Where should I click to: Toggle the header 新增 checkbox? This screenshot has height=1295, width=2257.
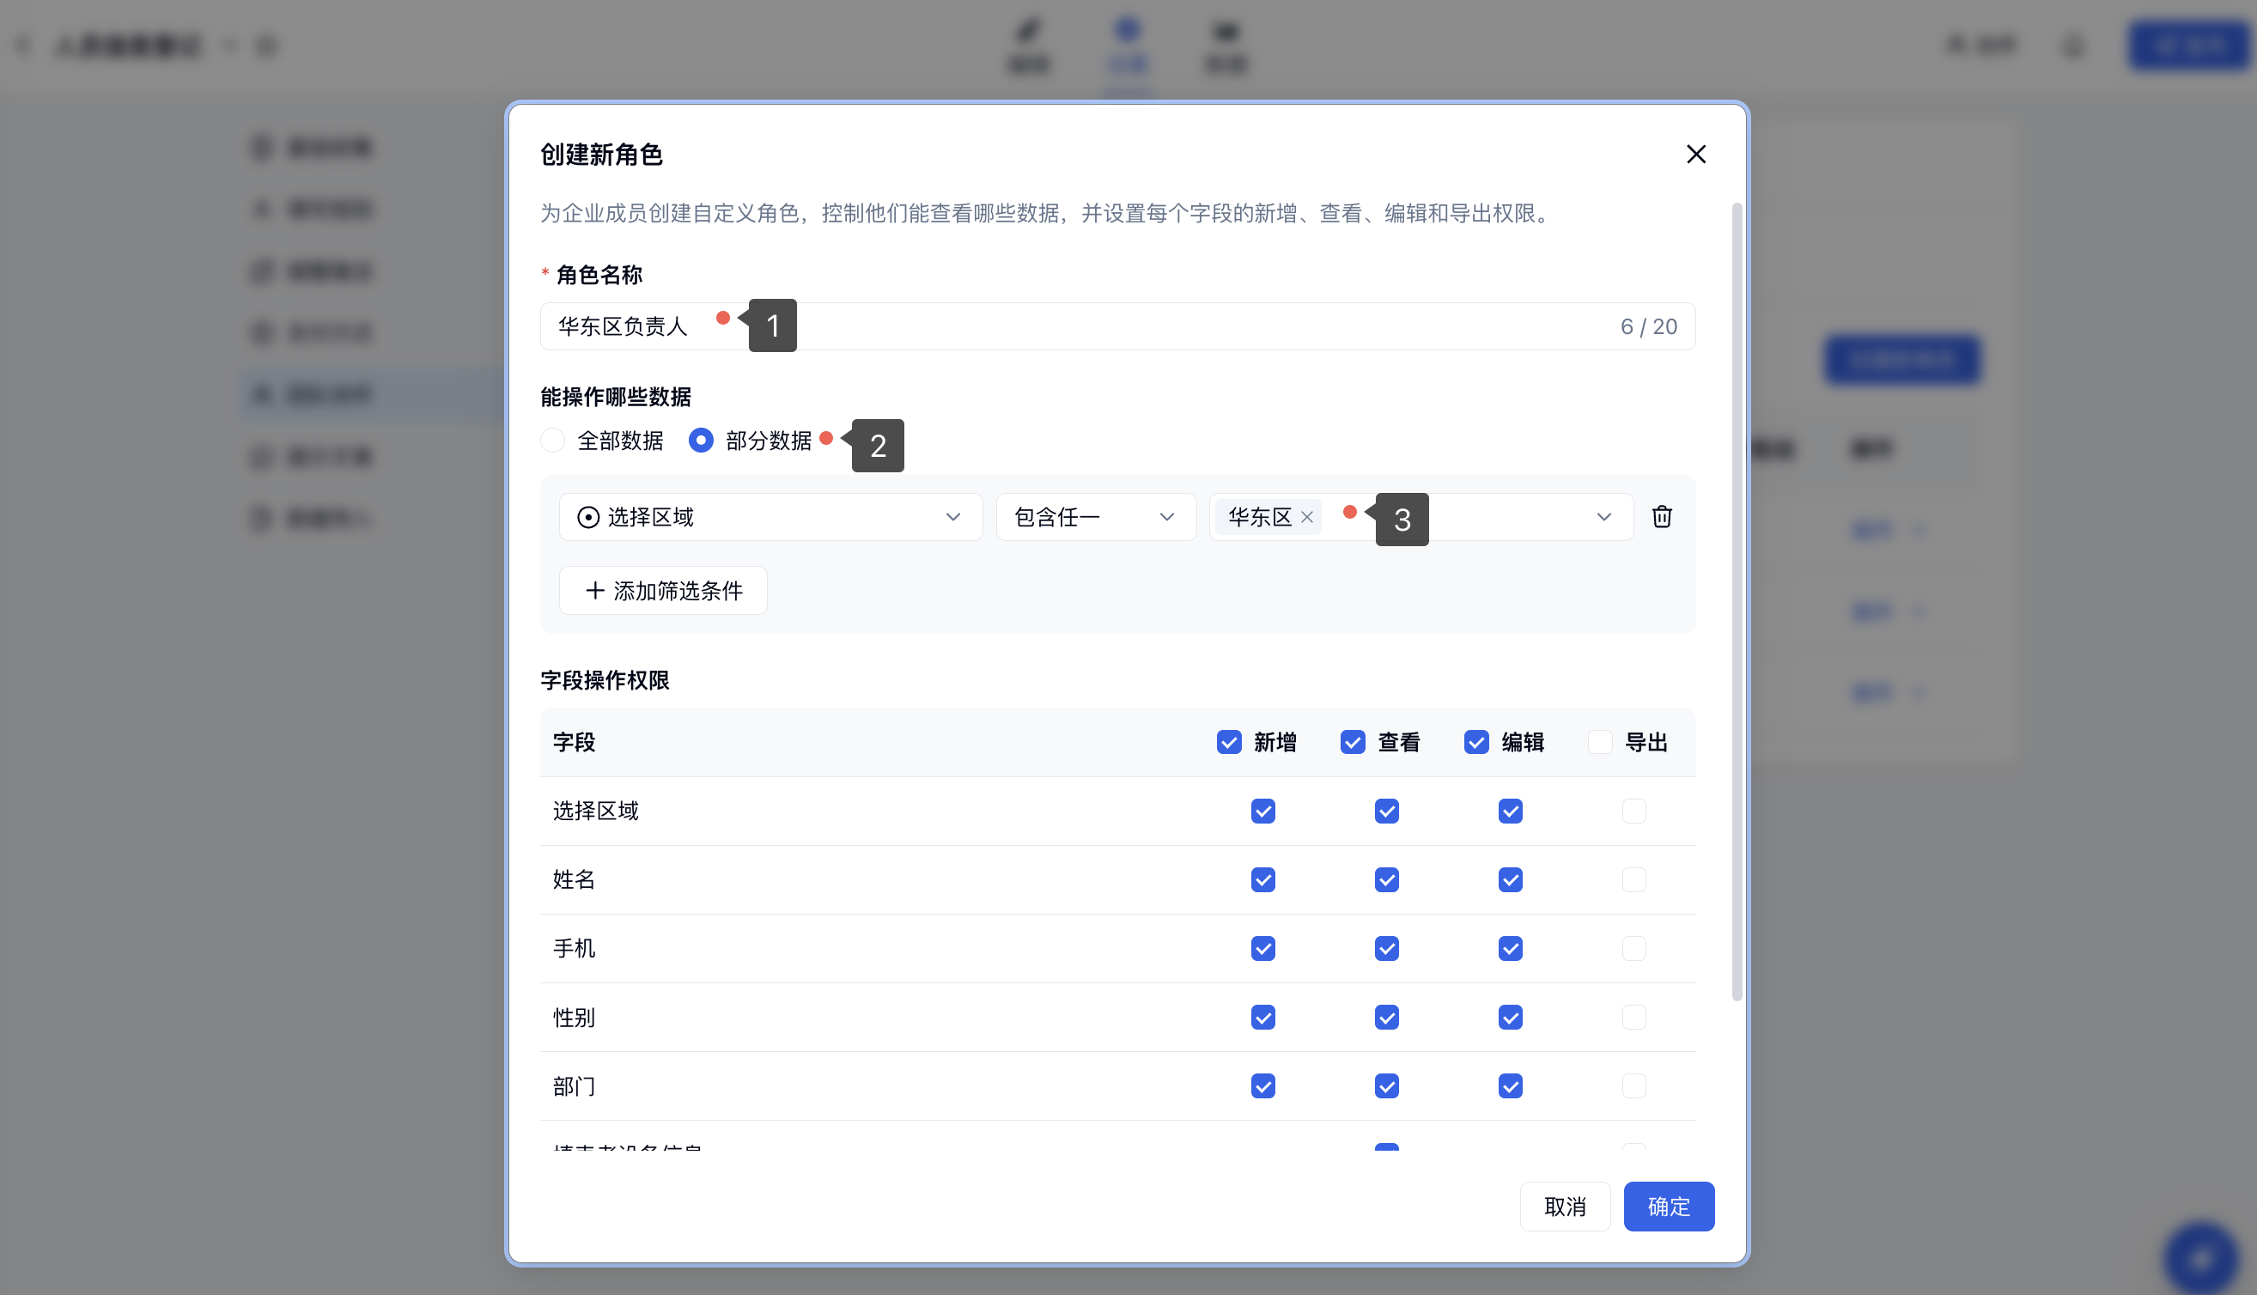(1229, 742)
